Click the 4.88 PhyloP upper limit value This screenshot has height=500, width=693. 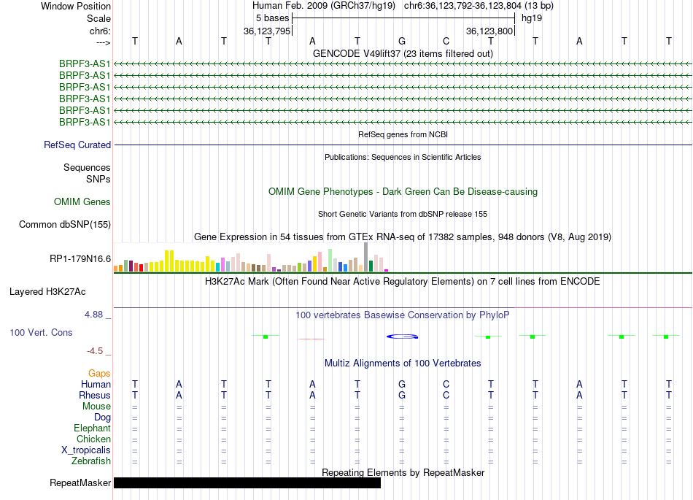point(93,315)
